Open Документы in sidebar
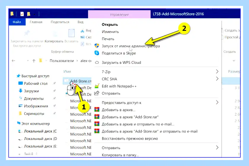 (34, 98)
